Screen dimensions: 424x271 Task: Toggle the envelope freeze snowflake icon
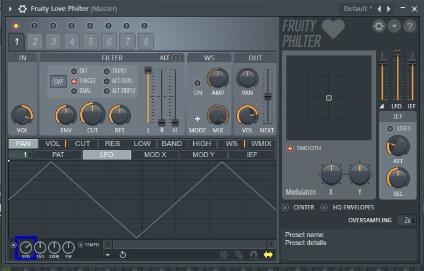point(223,255)
